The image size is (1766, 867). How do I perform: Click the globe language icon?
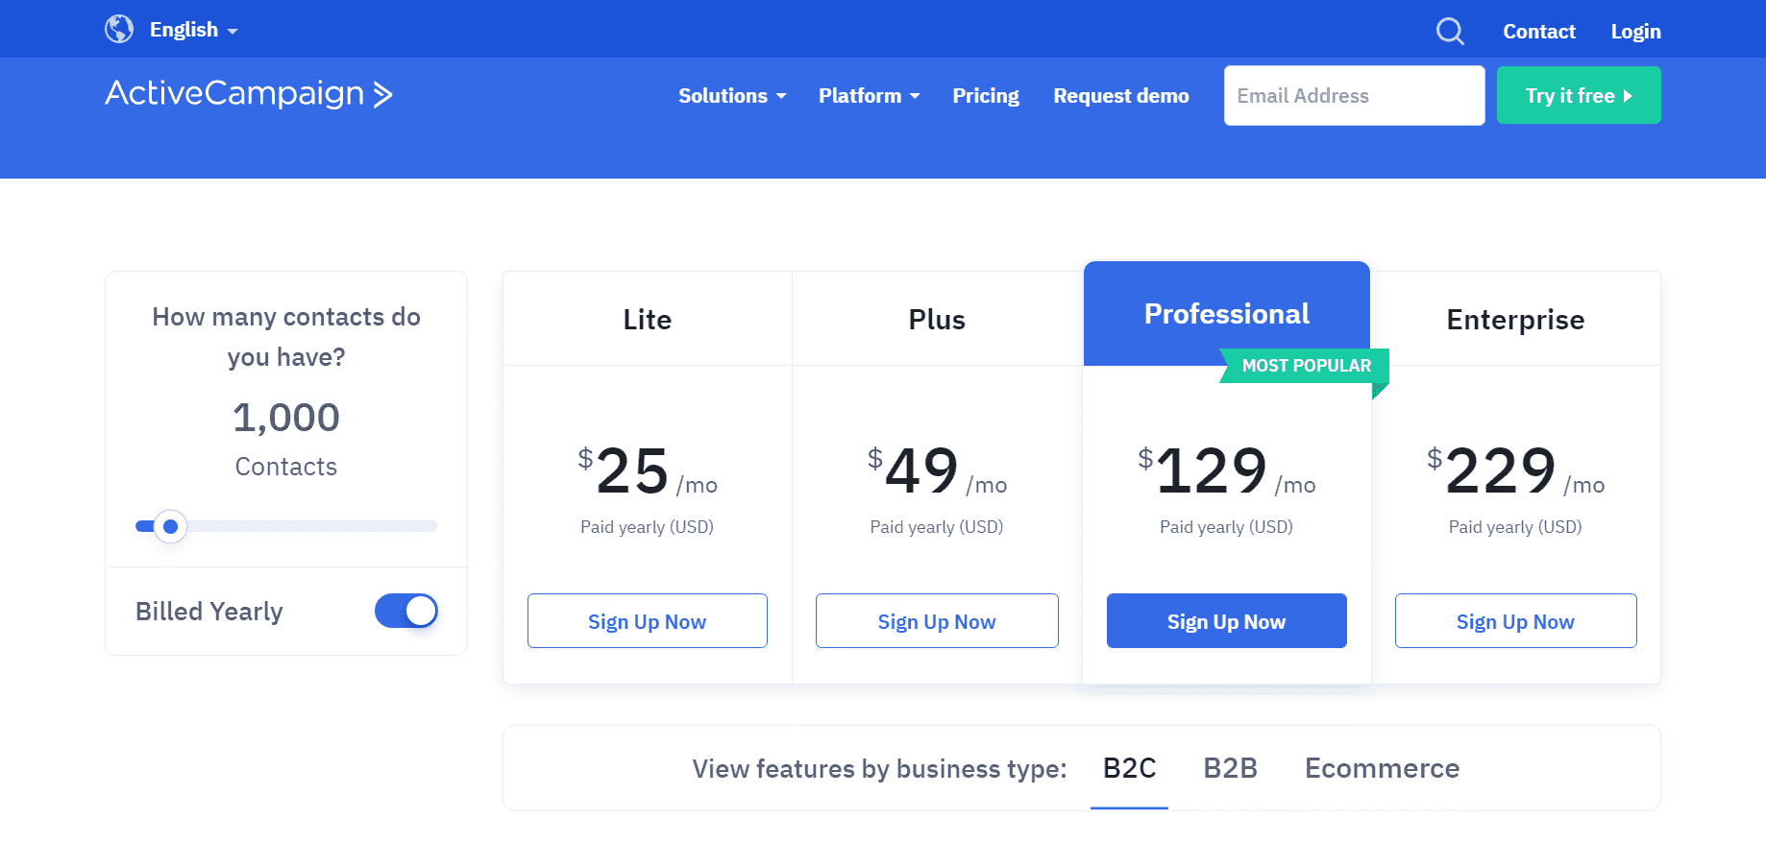pyautogui.click(x=119, y=30)
